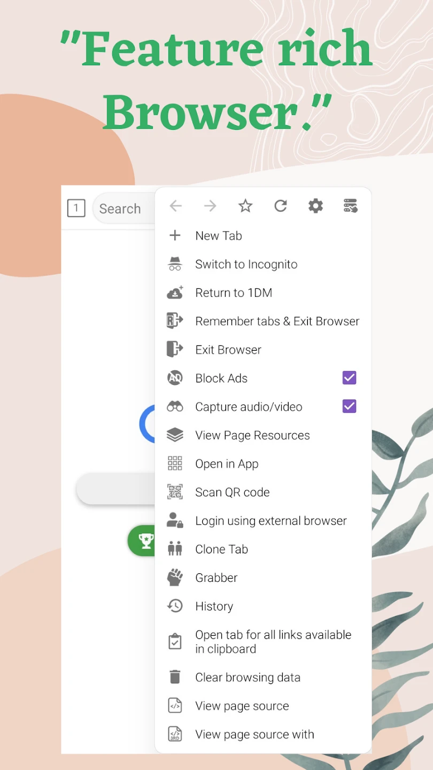433x770 pixels.
Task: Click the back arrow icon
Action: tap(175, 206)
